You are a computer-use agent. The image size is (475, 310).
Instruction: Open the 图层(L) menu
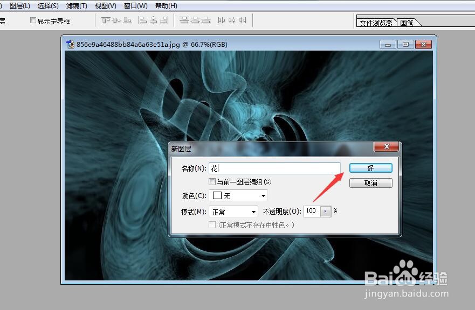pyautogui.click(x=20, y=6)
